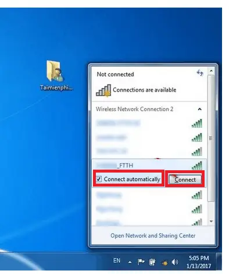This screenshot has width=229, height=274.
Task: Click the wireless signal status icon
Action: click(103, 90)
